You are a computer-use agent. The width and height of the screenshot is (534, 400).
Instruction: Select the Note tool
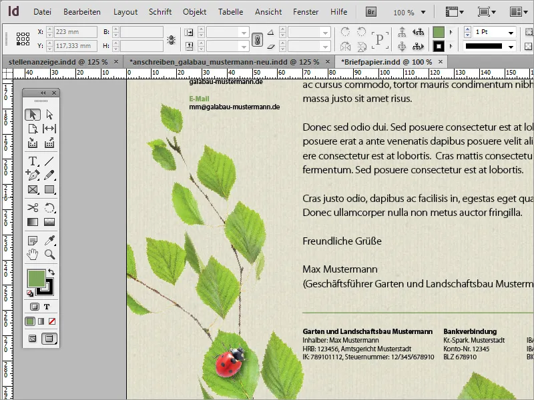coord(33,241)
